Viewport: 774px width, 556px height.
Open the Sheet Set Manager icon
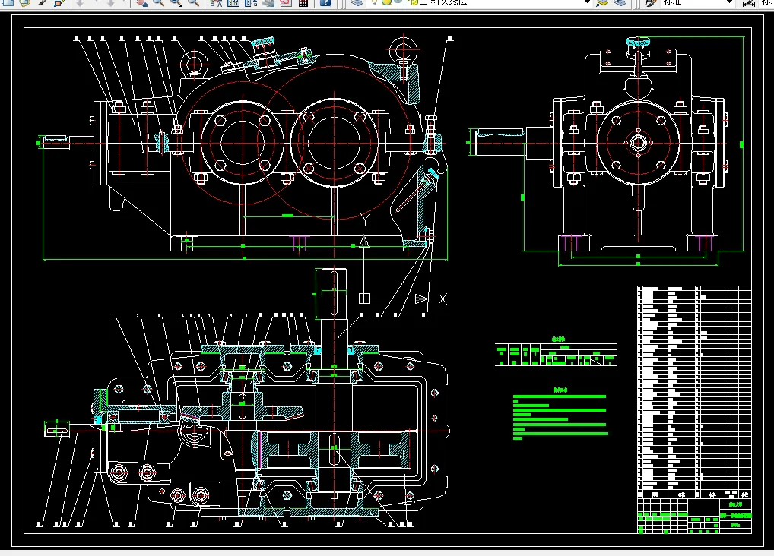(268, 2)
